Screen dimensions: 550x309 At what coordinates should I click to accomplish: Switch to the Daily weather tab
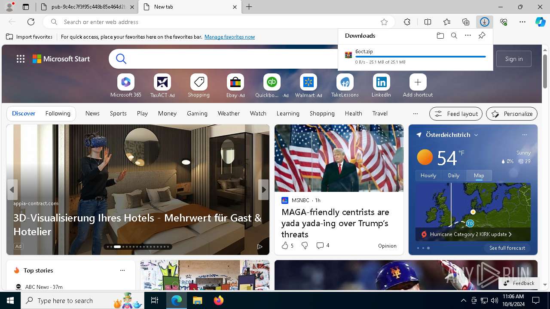454,176
